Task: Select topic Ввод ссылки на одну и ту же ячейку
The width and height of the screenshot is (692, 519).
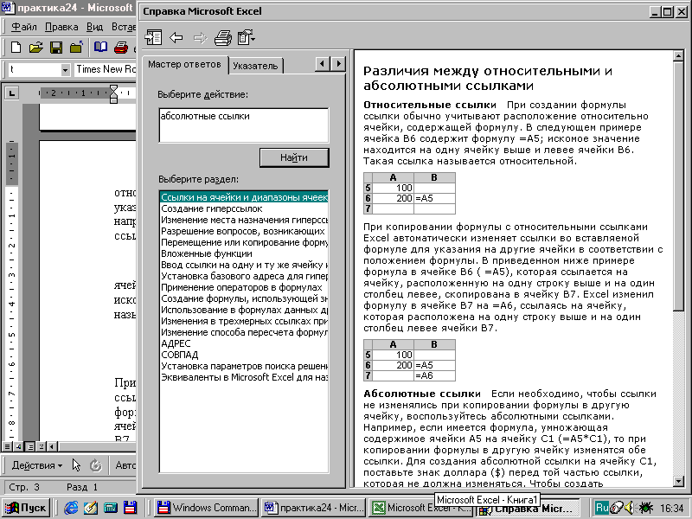Action: [244, 265]
